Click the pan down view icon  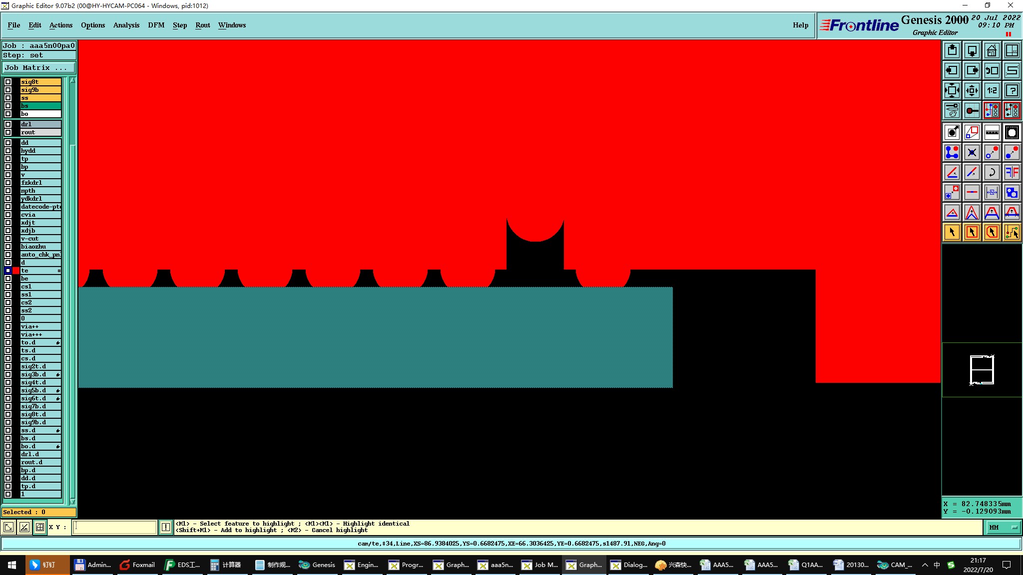(972, 50)
